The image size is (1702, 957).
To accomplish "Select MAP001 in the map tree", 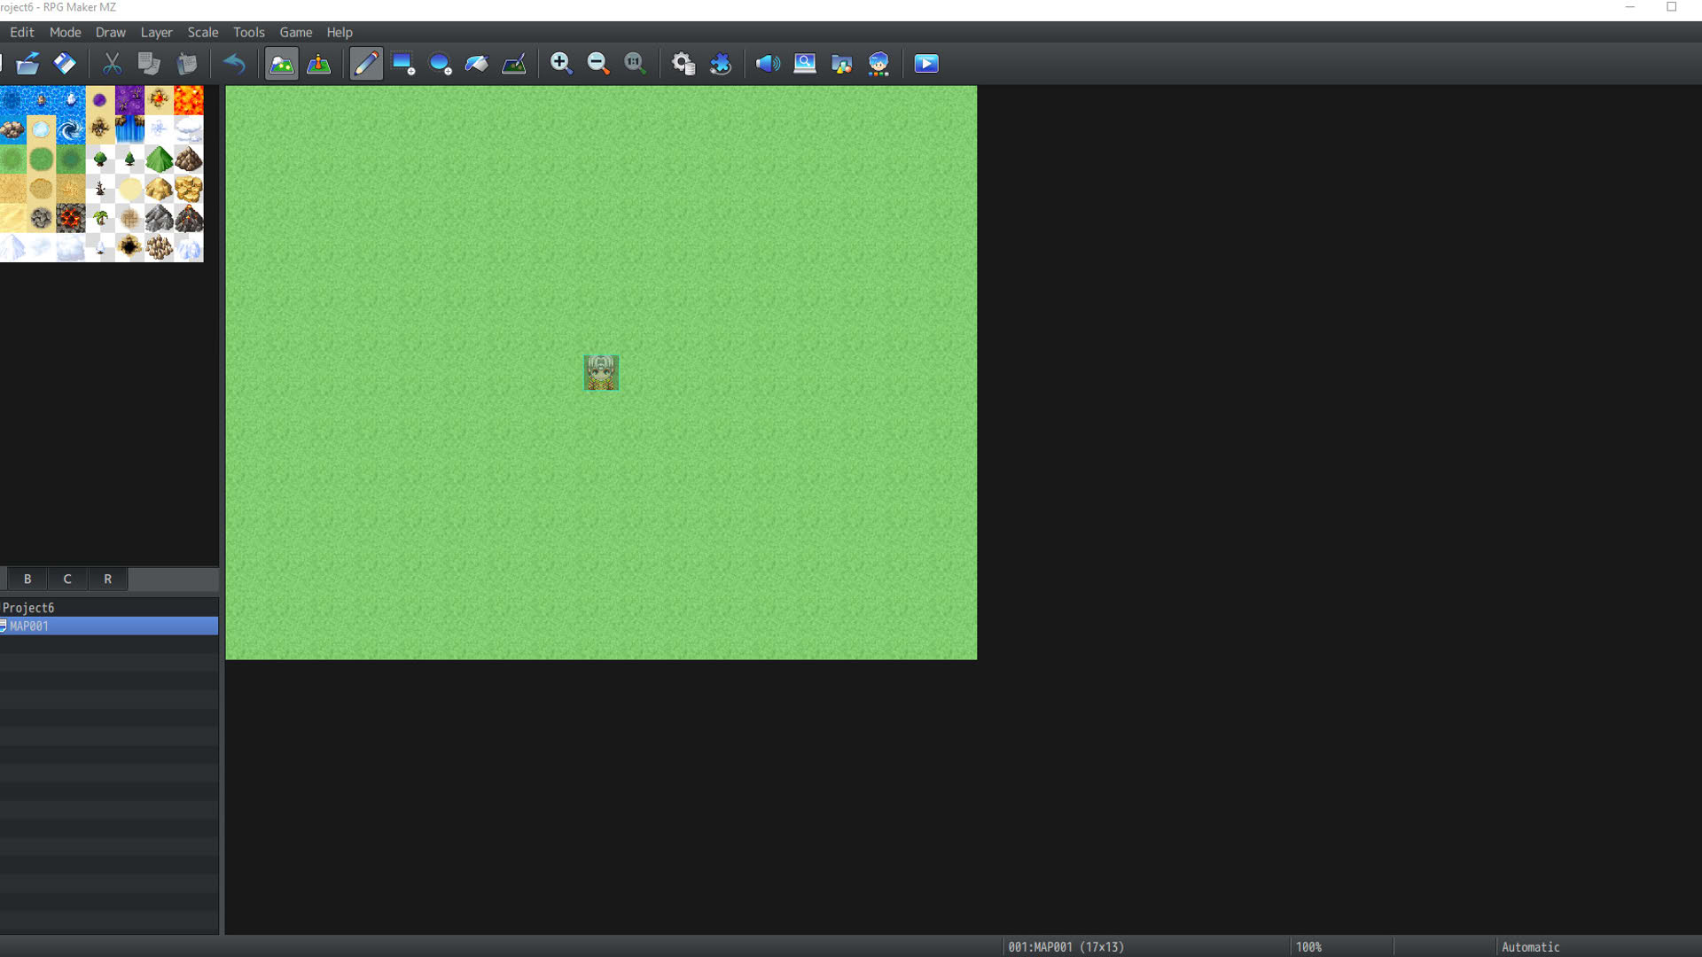I will pyautogui.click(x=109, y=626).
